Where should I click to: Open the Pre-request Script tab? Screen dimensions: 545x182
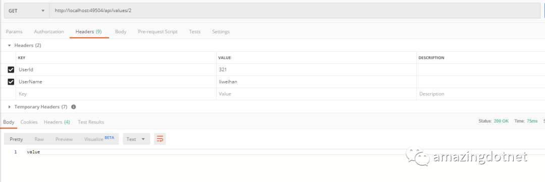coord(157,32)
